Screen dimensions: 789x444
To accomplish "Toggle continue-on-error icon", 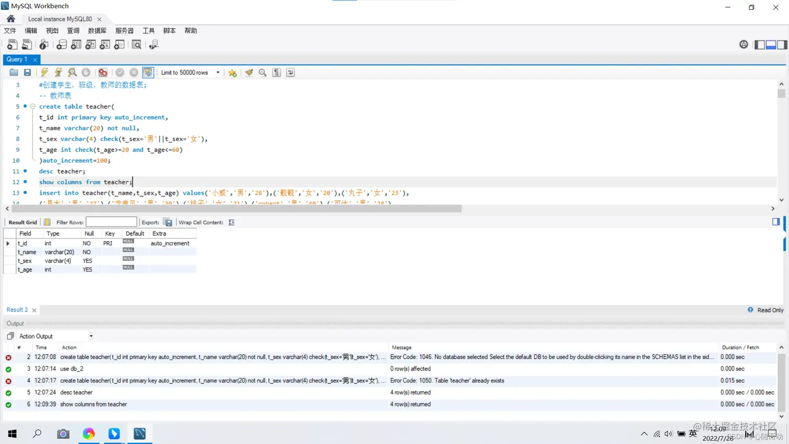I will (x=103, y=73).
